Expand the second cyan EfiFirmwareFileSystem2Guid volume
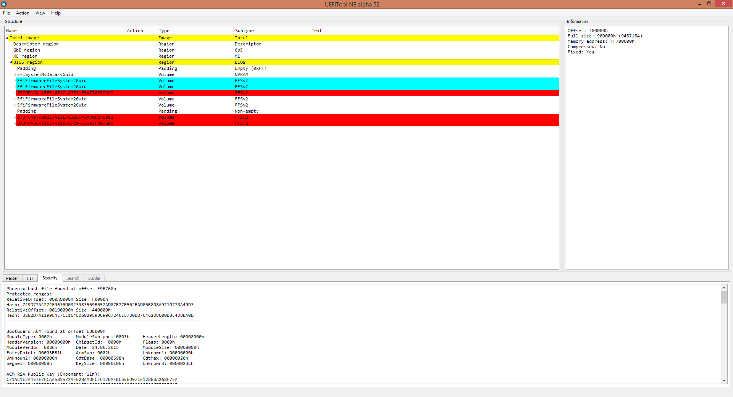Screen dimensions: 733x397 point(15,87)
